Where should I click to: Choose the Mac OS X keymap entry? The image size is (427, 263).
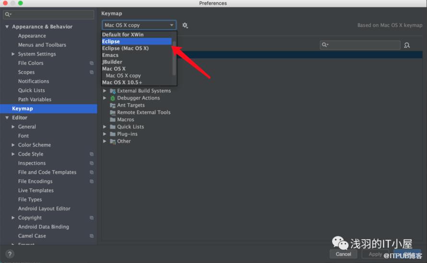click(137, 69)
